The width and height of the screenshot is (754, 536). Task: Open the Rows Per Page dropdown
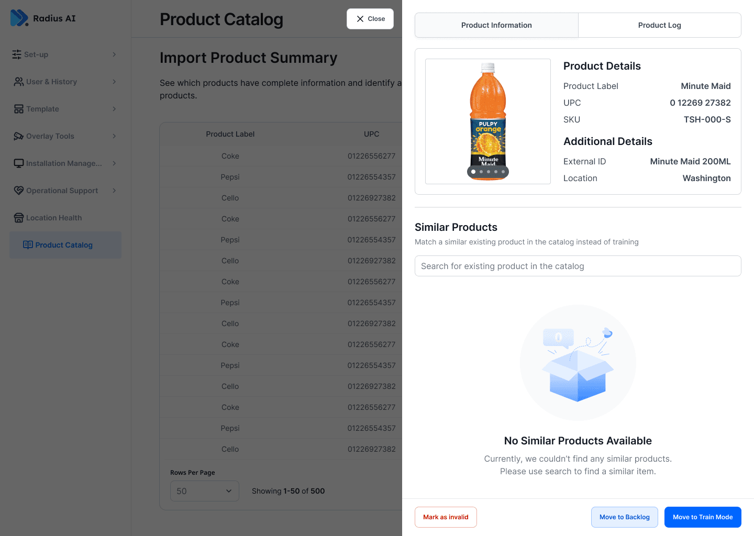coord(204,491)
